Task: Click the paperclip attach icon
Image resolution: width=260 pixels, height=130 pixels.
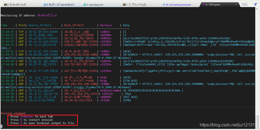Action: coord(255,4)
